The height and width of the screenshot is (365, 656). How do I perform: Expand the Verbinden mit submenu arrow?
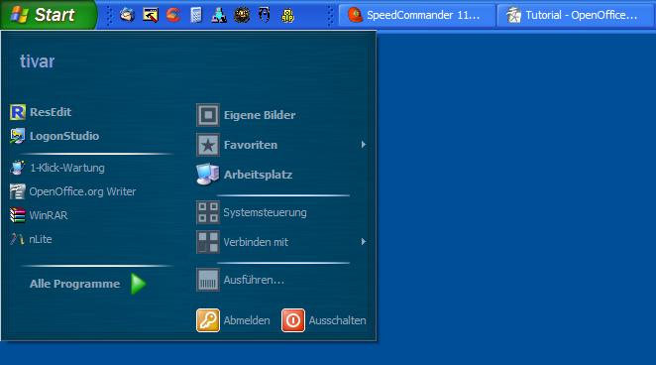click(x=363, y=242)
